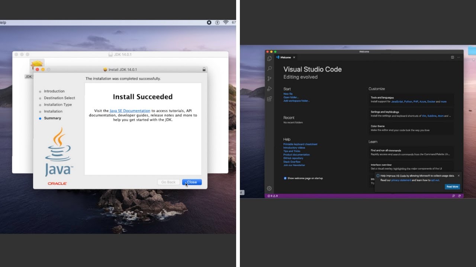Click the accessibility icon in menu bar
Viewport: 476px width, 267px height.
point(217,23)
